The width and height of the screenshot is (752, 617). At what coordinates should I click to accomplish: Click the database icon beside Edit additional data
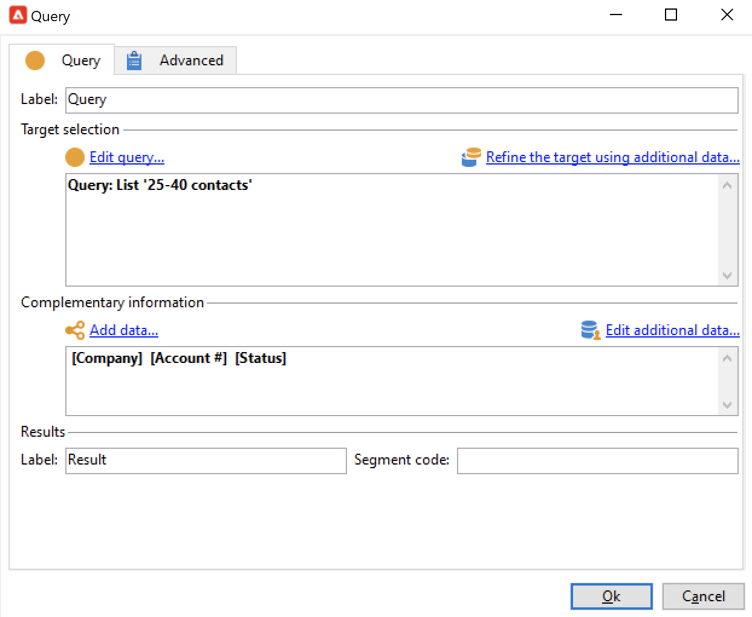pyautogui.click(x=591, y=330)
